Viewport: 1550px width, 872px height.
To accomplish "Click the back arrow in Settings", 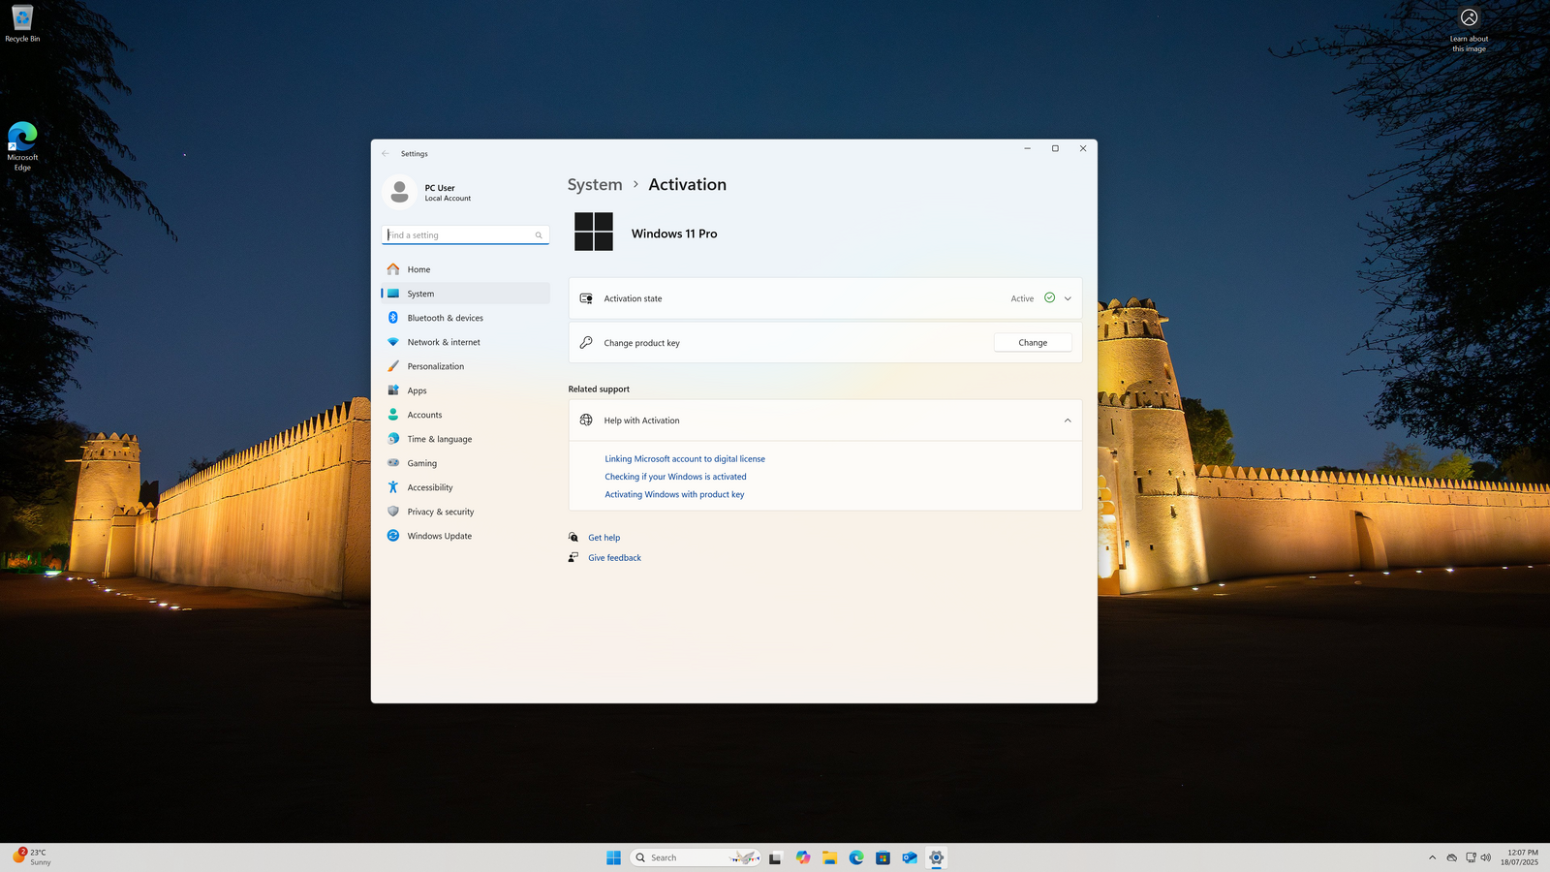I will tap(386, 153).
